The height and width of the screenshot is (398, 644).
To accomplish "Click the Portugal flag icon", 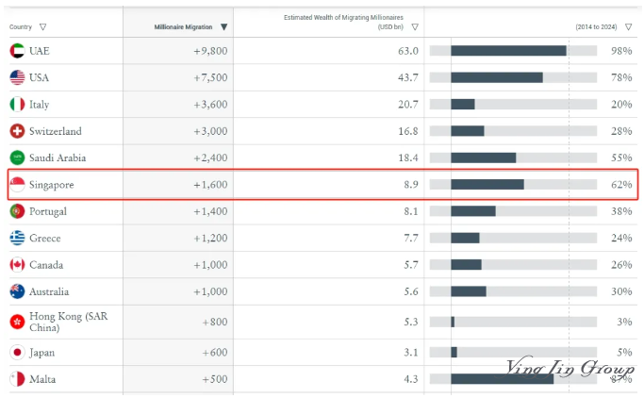I will [17, 211].
